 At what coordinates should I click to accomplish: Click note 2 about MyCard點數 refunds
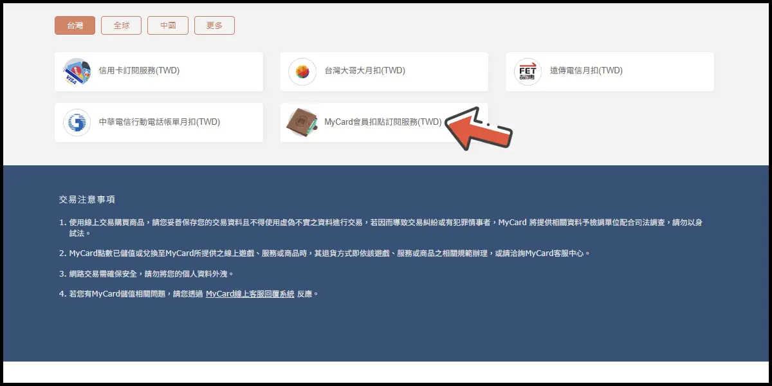324,253
